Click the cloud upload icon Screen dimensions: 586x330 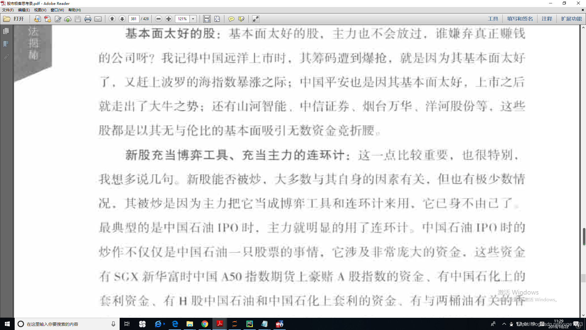68,19
